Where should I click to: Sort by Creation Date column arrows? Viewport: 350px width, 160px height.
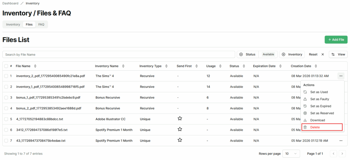pyautogui.click(x=316, y=66)
